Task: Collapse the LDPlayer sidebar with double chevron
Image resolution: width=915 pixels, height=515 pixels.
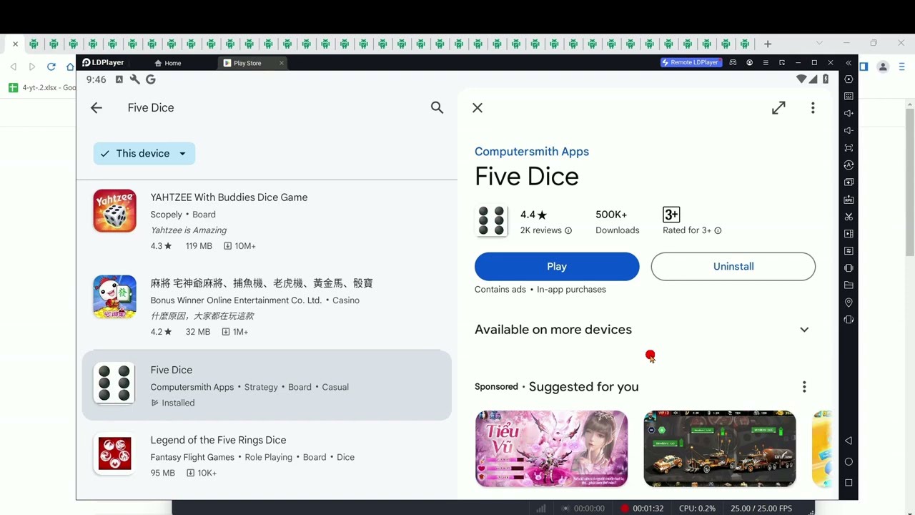Action: [x=849, y=63]
